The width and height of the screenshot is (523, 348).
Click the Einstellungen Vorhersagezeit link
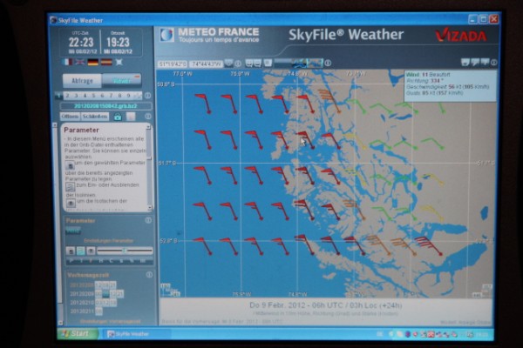pyautogui.click(x=110, y=322)
